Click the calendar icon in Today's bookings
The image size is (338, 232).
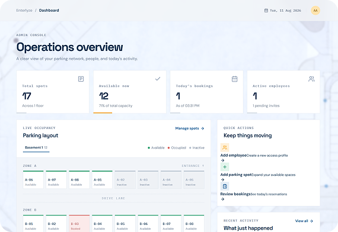(235, 79)
